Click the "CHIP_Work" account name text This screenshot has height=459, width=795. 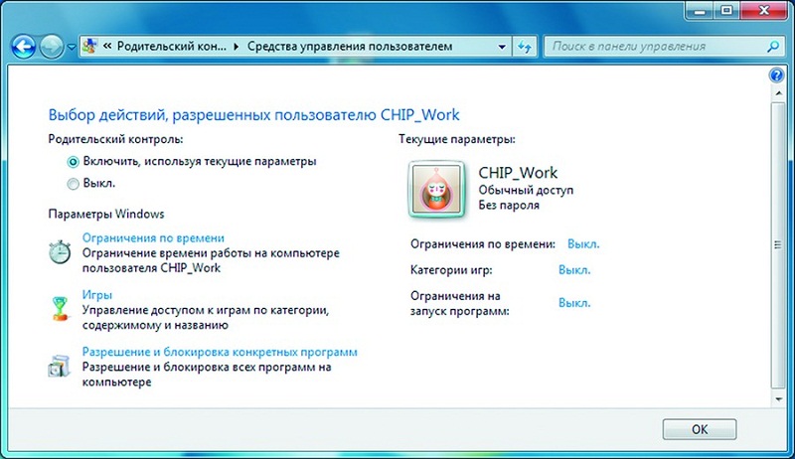tap(518, 172)
